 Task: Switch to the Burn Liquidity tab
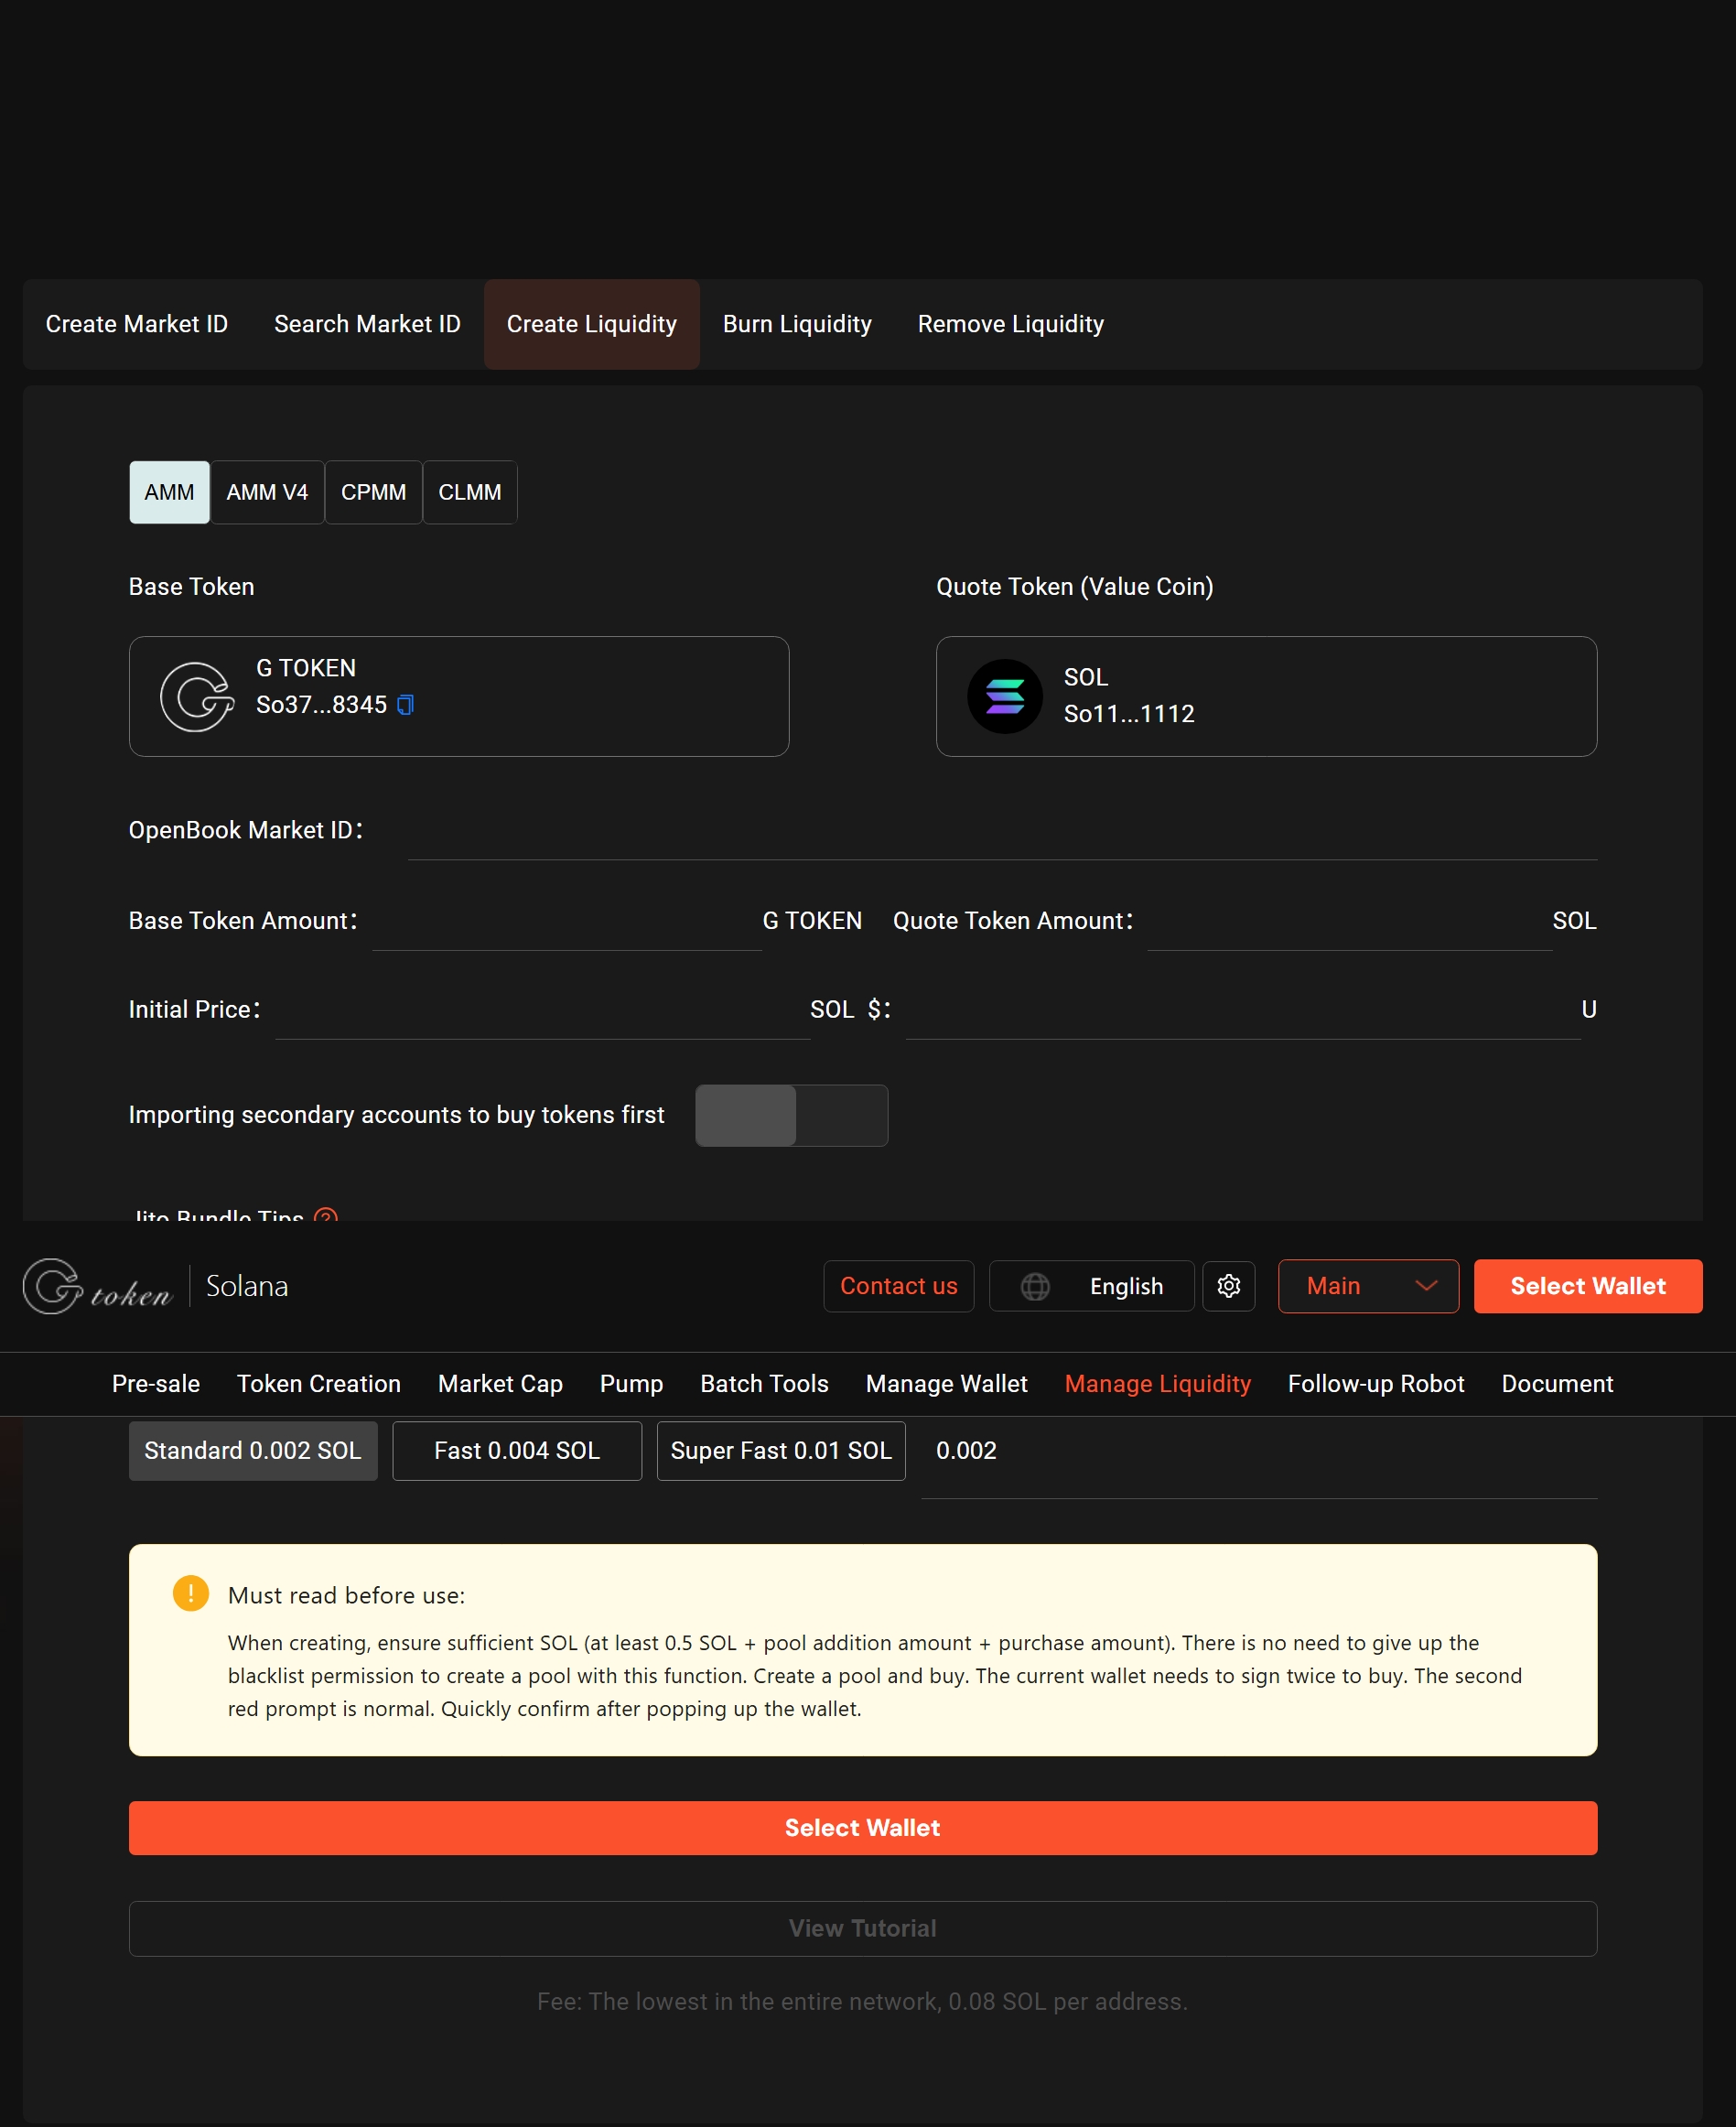point(797,323)
